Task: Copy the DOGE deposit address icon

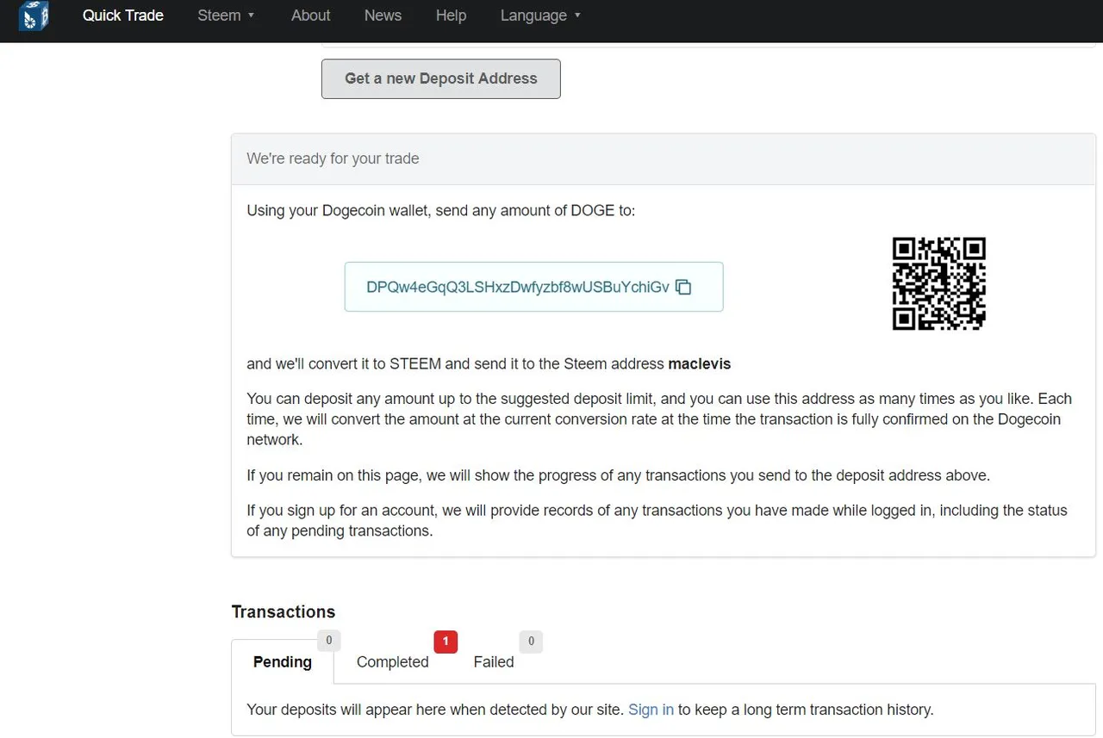Action: [683, 287]
